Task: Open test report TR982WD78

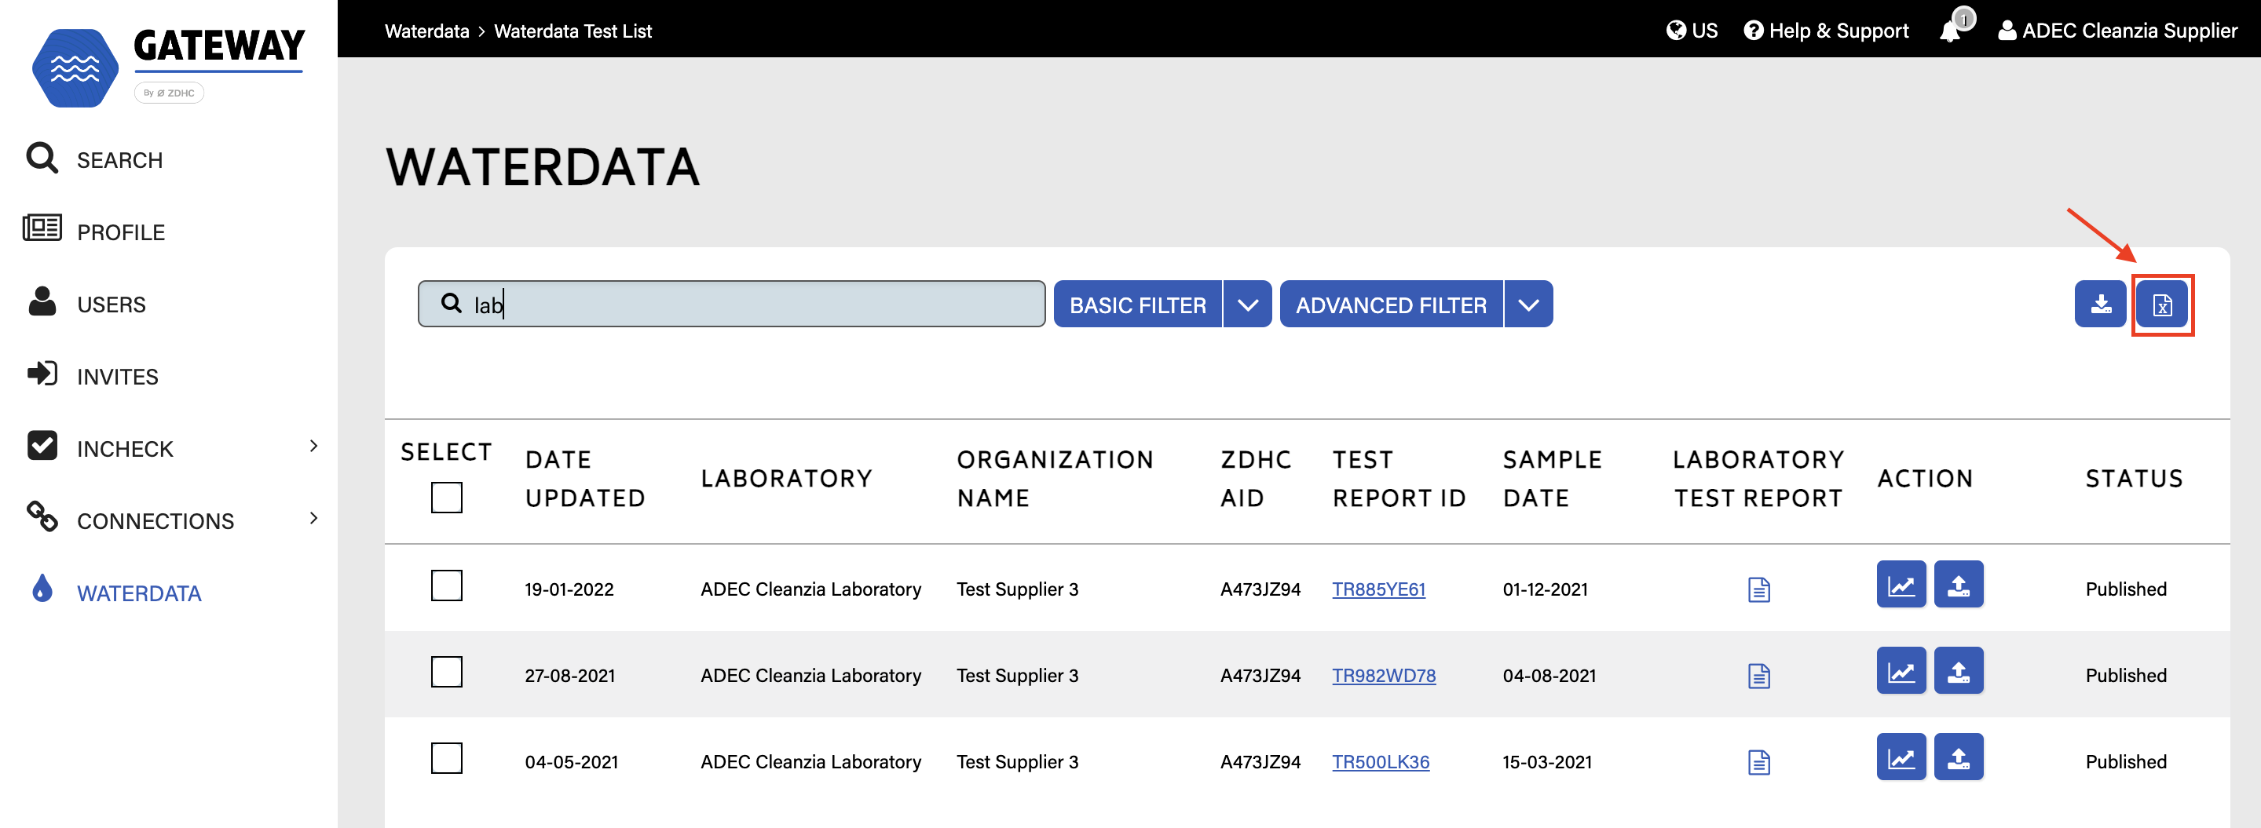Action: [x=1384, y=676]
